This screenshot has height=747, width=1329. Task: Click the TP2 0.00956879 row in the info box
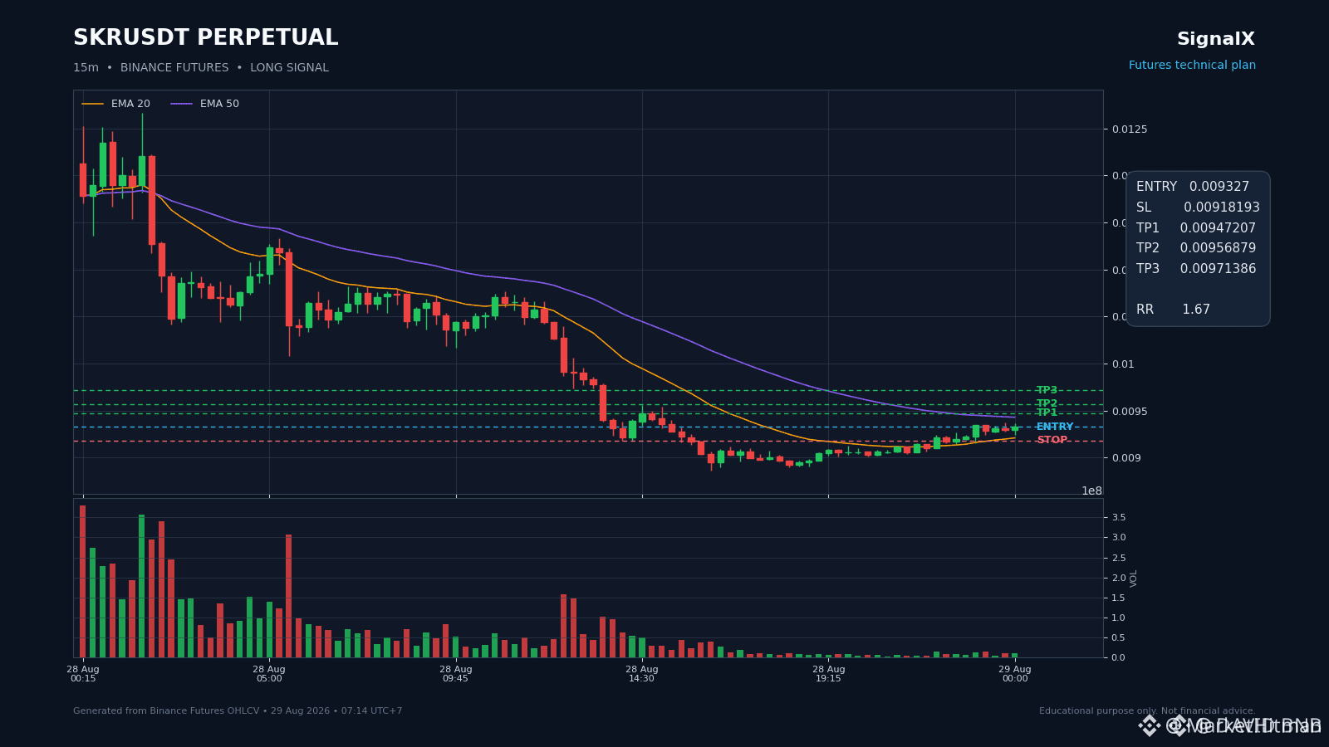1196,248
